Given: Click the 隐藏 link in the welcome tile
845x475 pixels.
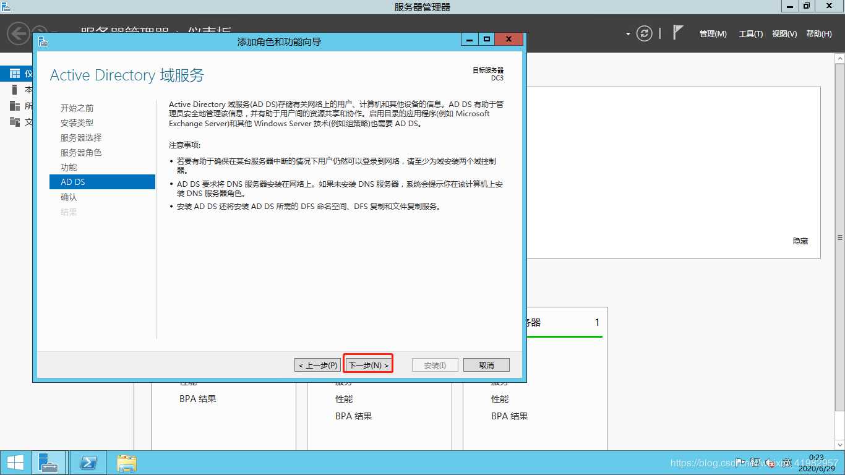Looking at the screenshot, I should (800, 241).
